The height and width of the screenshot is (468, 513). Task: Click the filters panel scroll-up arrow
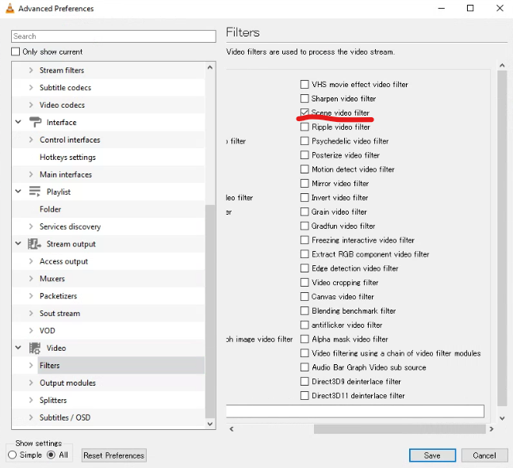[502, 66]
